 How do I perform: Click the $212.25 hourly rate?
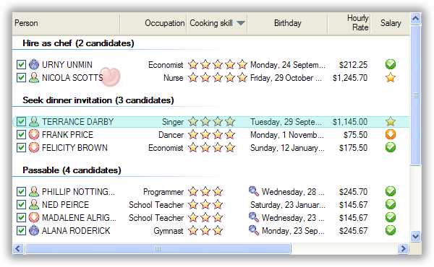(x=353, y=65)
